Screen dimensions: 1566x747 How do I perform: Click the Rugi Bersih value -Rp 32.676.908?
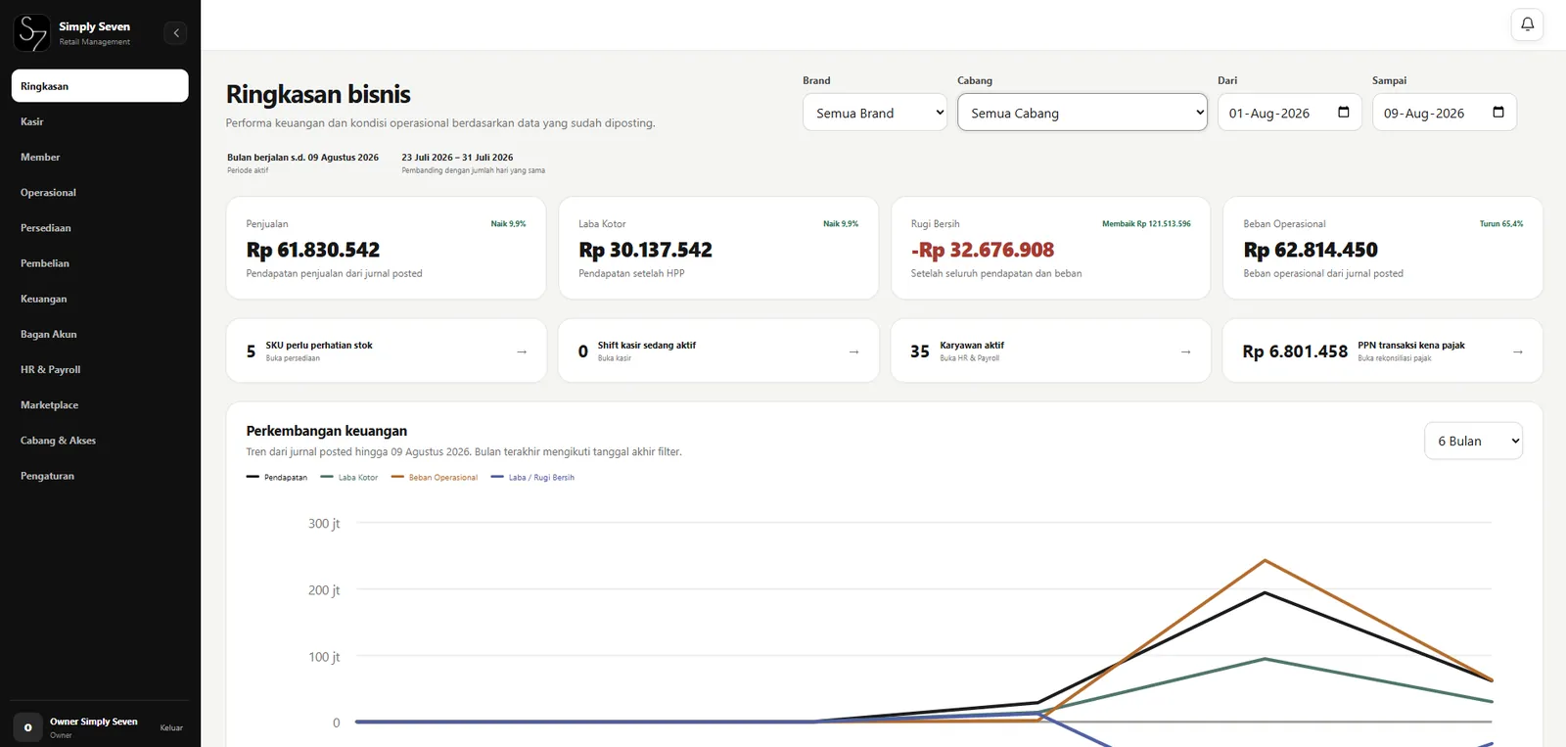pos(983,251)
